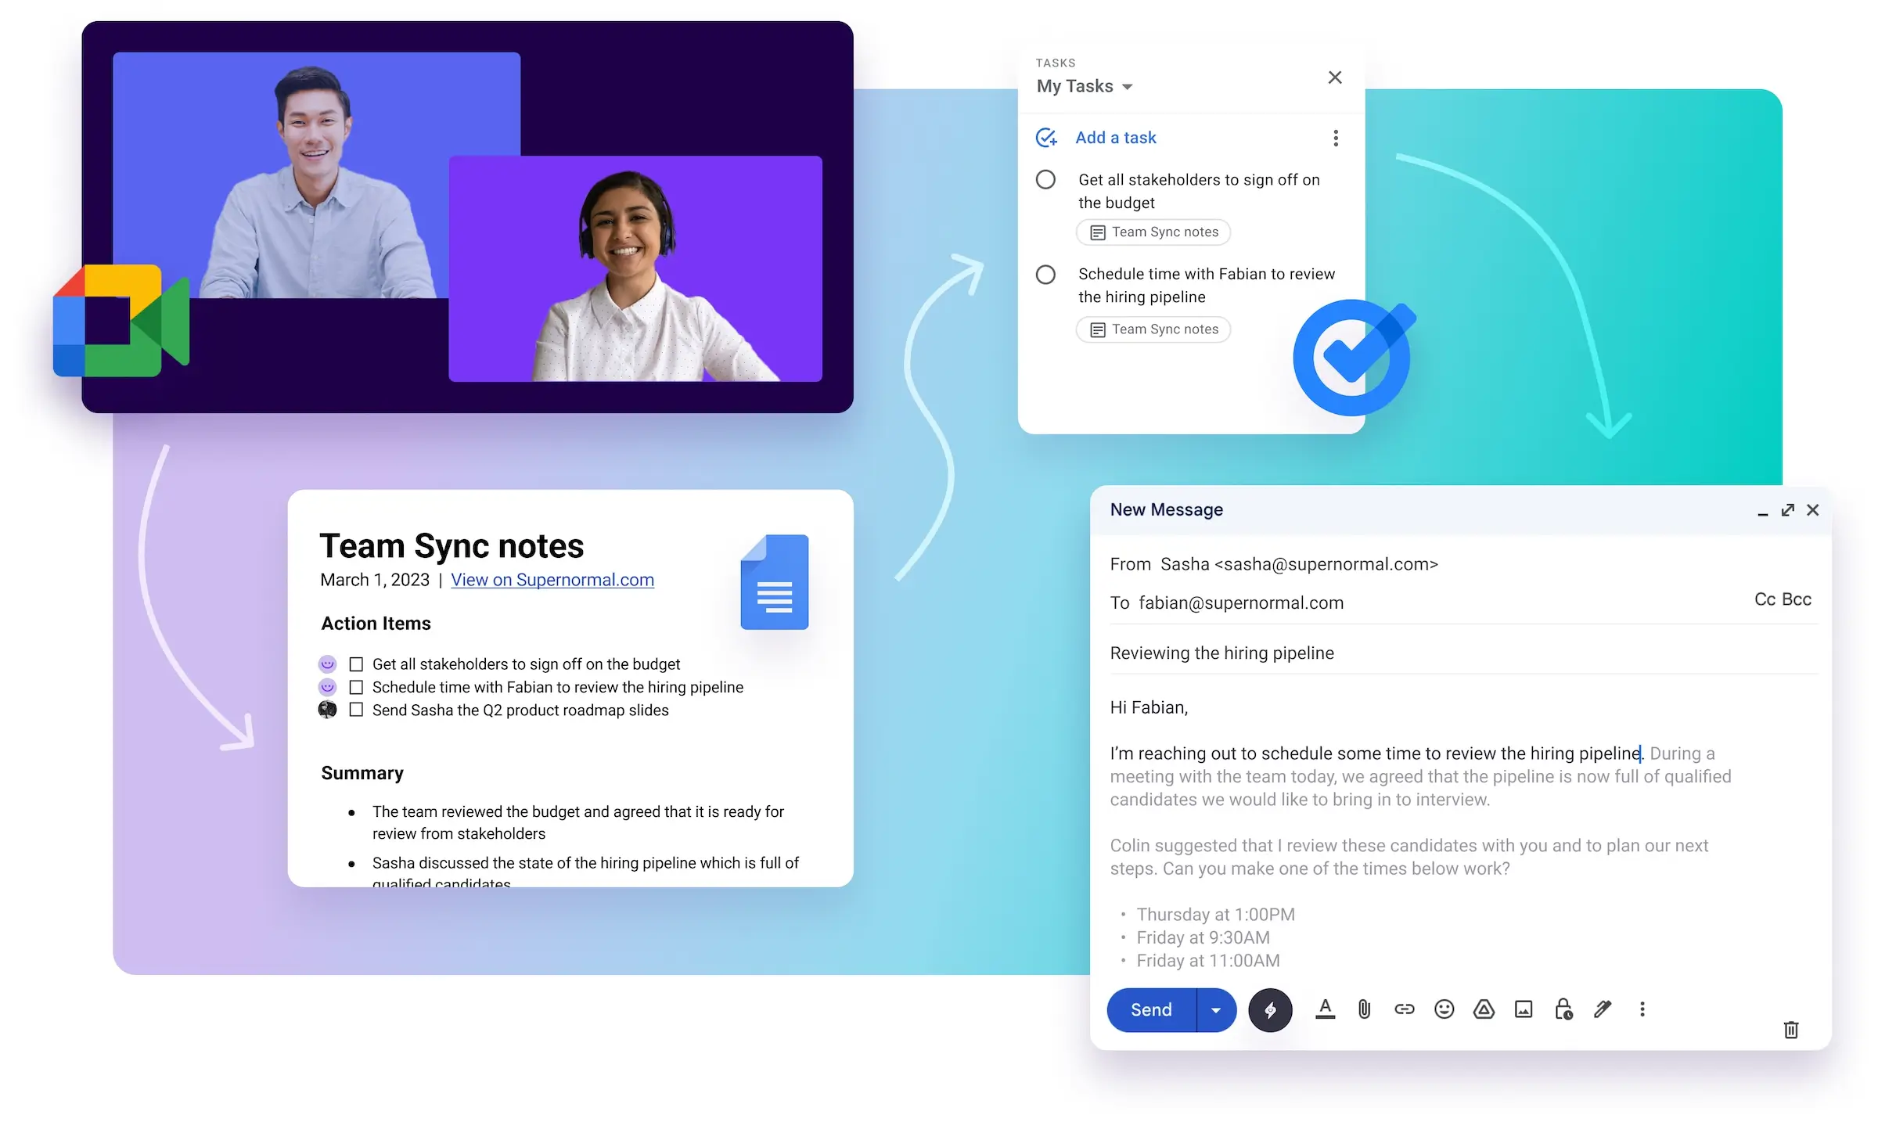Click the text formatting options icon
The height and width of the screenshot is (1133, 1878).
1325,1009
